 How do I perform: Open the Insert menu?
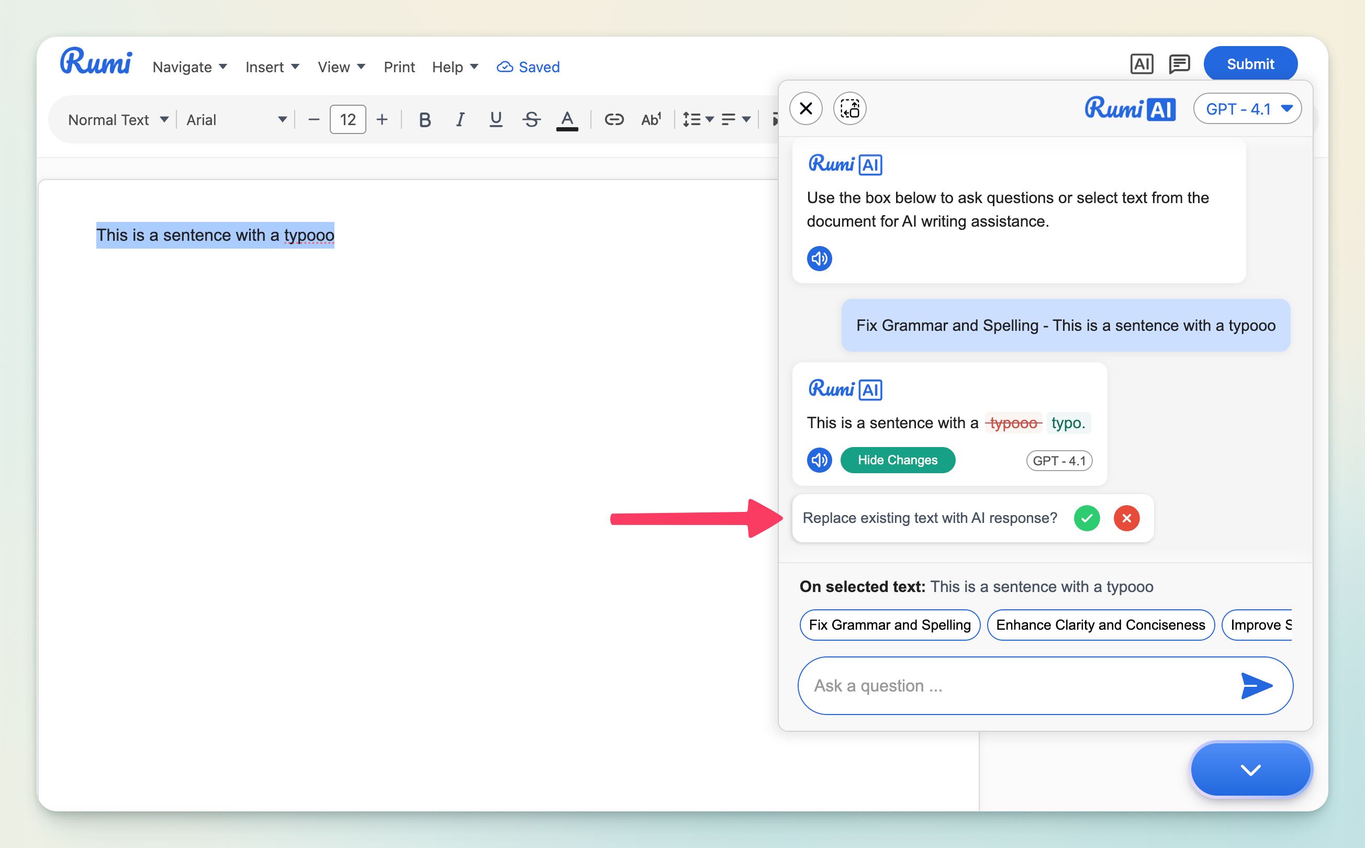coord(272,67)
